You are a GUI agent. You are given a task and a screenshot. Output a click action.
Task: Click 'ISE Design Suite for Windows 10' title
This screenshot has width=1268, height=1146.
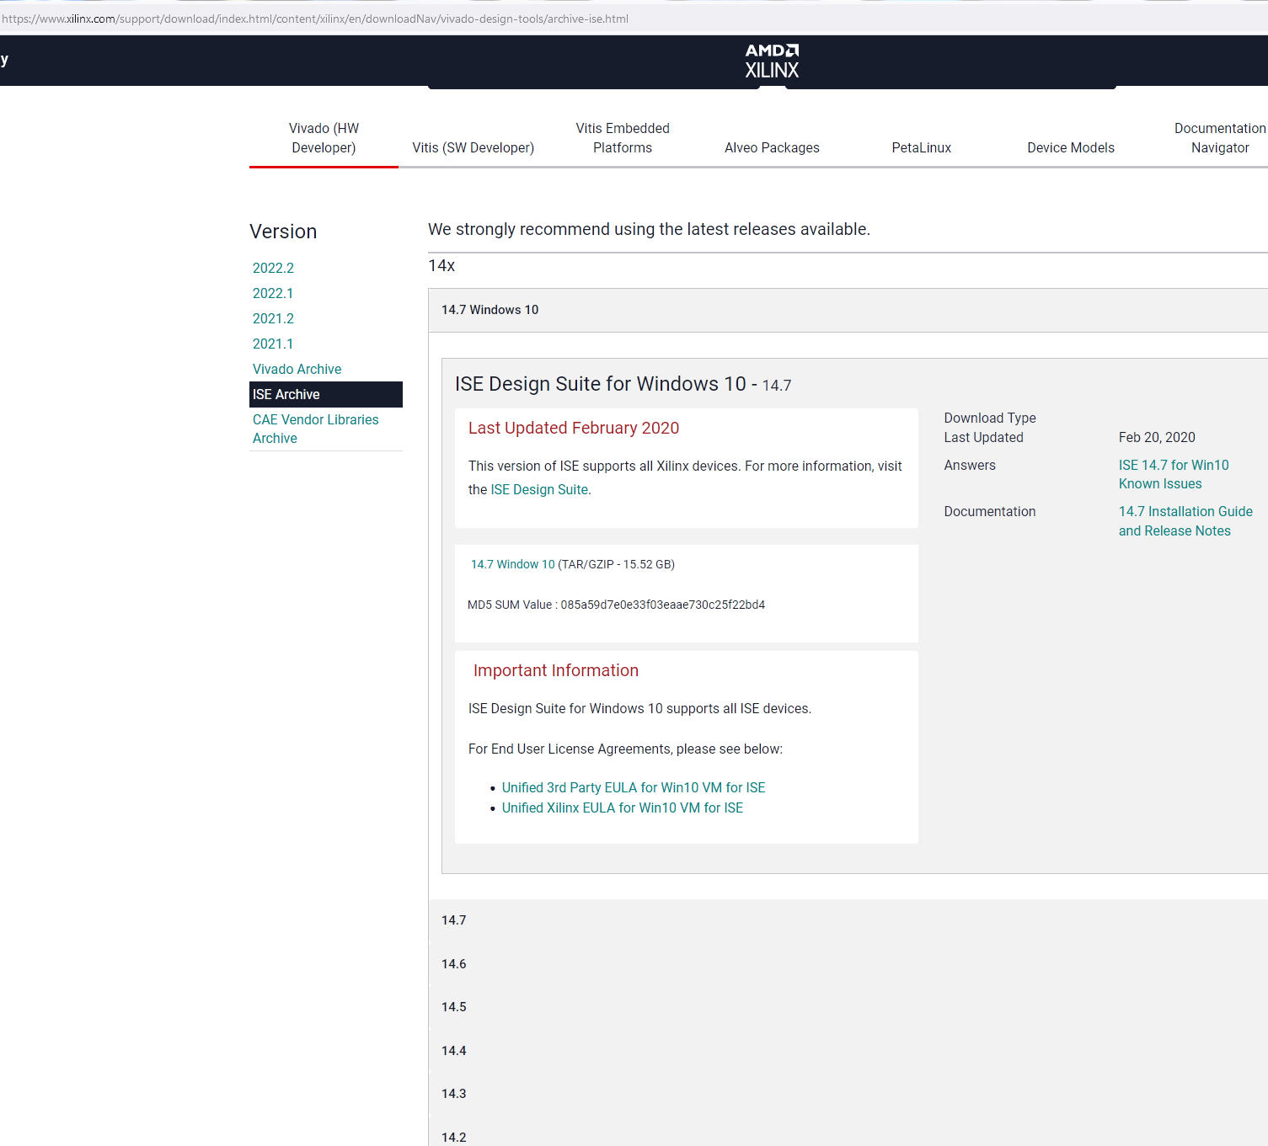(601, 384)
